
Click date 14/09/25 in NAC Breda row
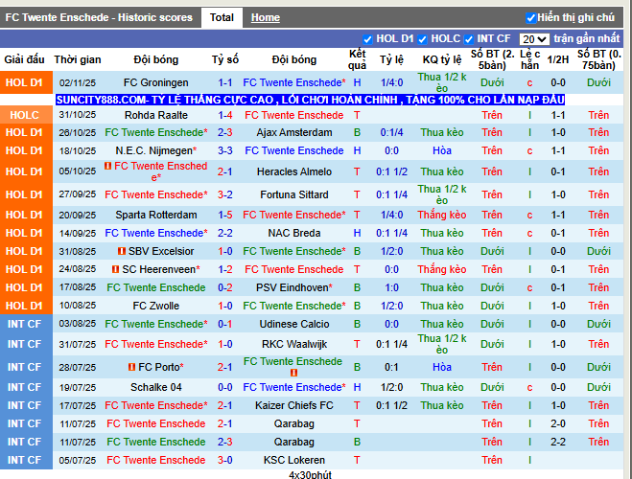[x=78, y=233]
